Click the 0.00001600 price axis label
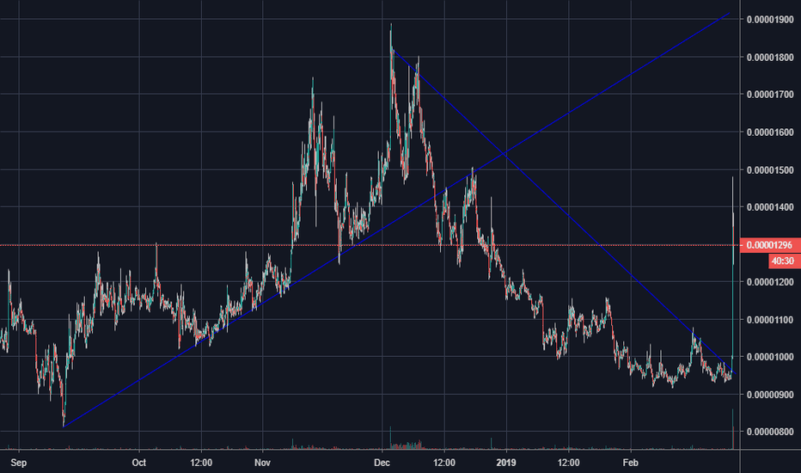801x473 pixels. point(770,132)
